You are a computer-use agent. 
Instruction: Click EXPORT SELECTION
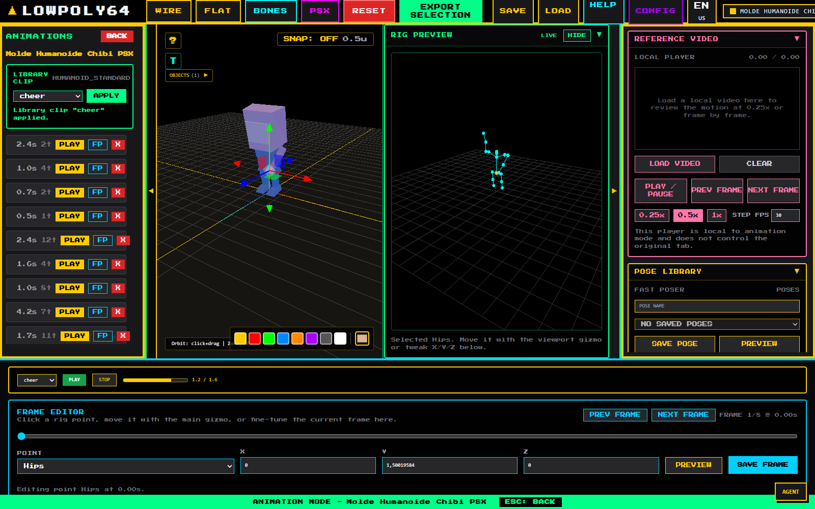click(x=441, y=11)
